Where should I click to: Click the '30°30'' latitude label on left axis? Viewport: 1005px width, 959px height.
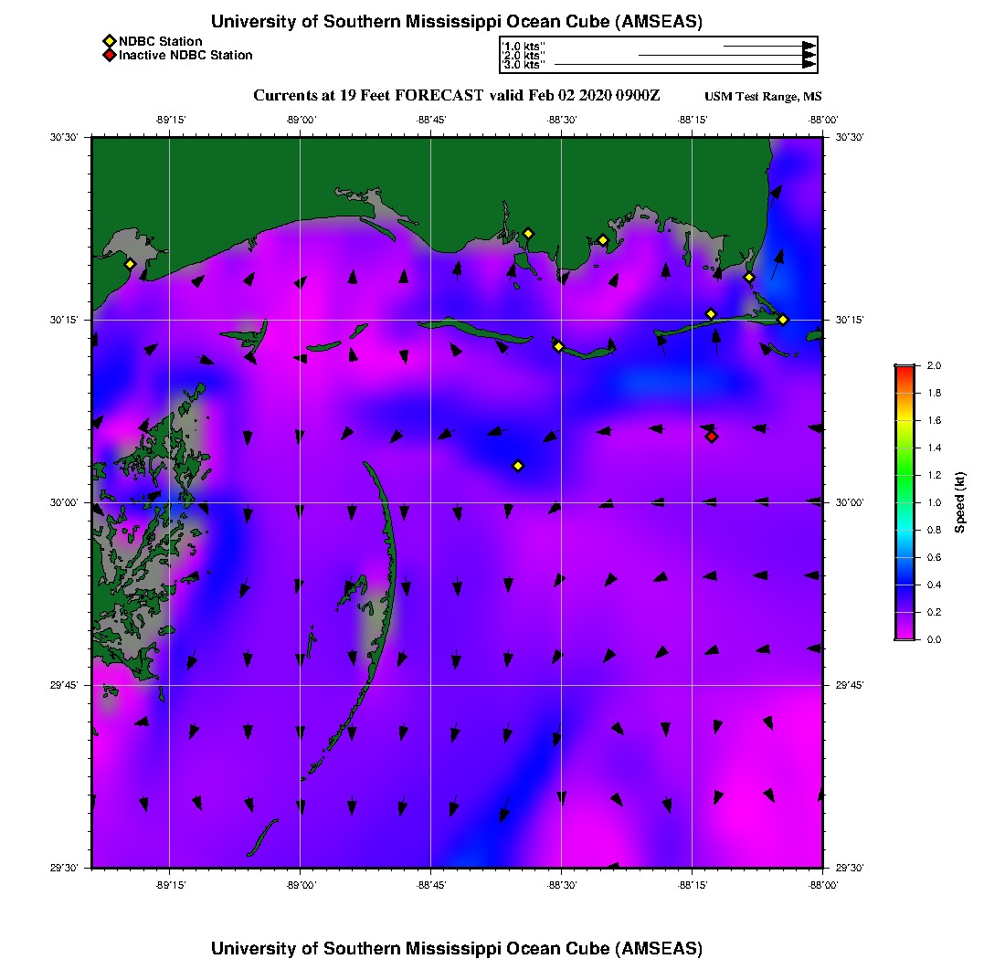point(64,137)
